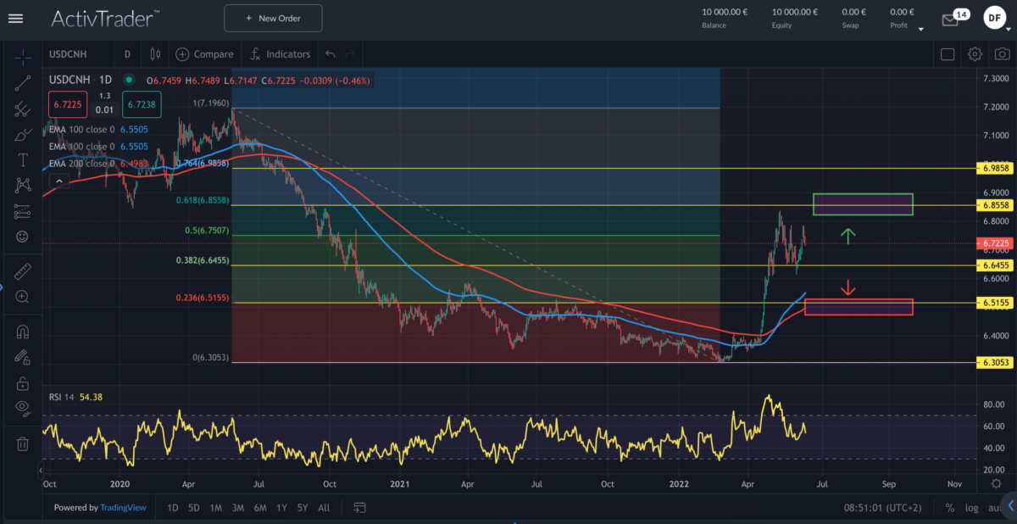Image resolution: width=1017 pixels, height=524 pixels.
Task: Select the 5Y time range
Action: coord(303,508)
